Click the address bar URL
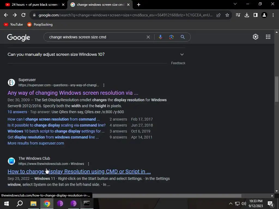279x209 pixels. (125, 15)
